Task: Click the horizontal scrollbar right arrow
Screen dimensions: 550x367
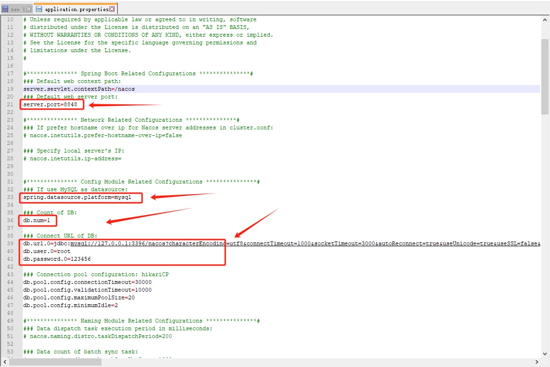Action: 536,362
